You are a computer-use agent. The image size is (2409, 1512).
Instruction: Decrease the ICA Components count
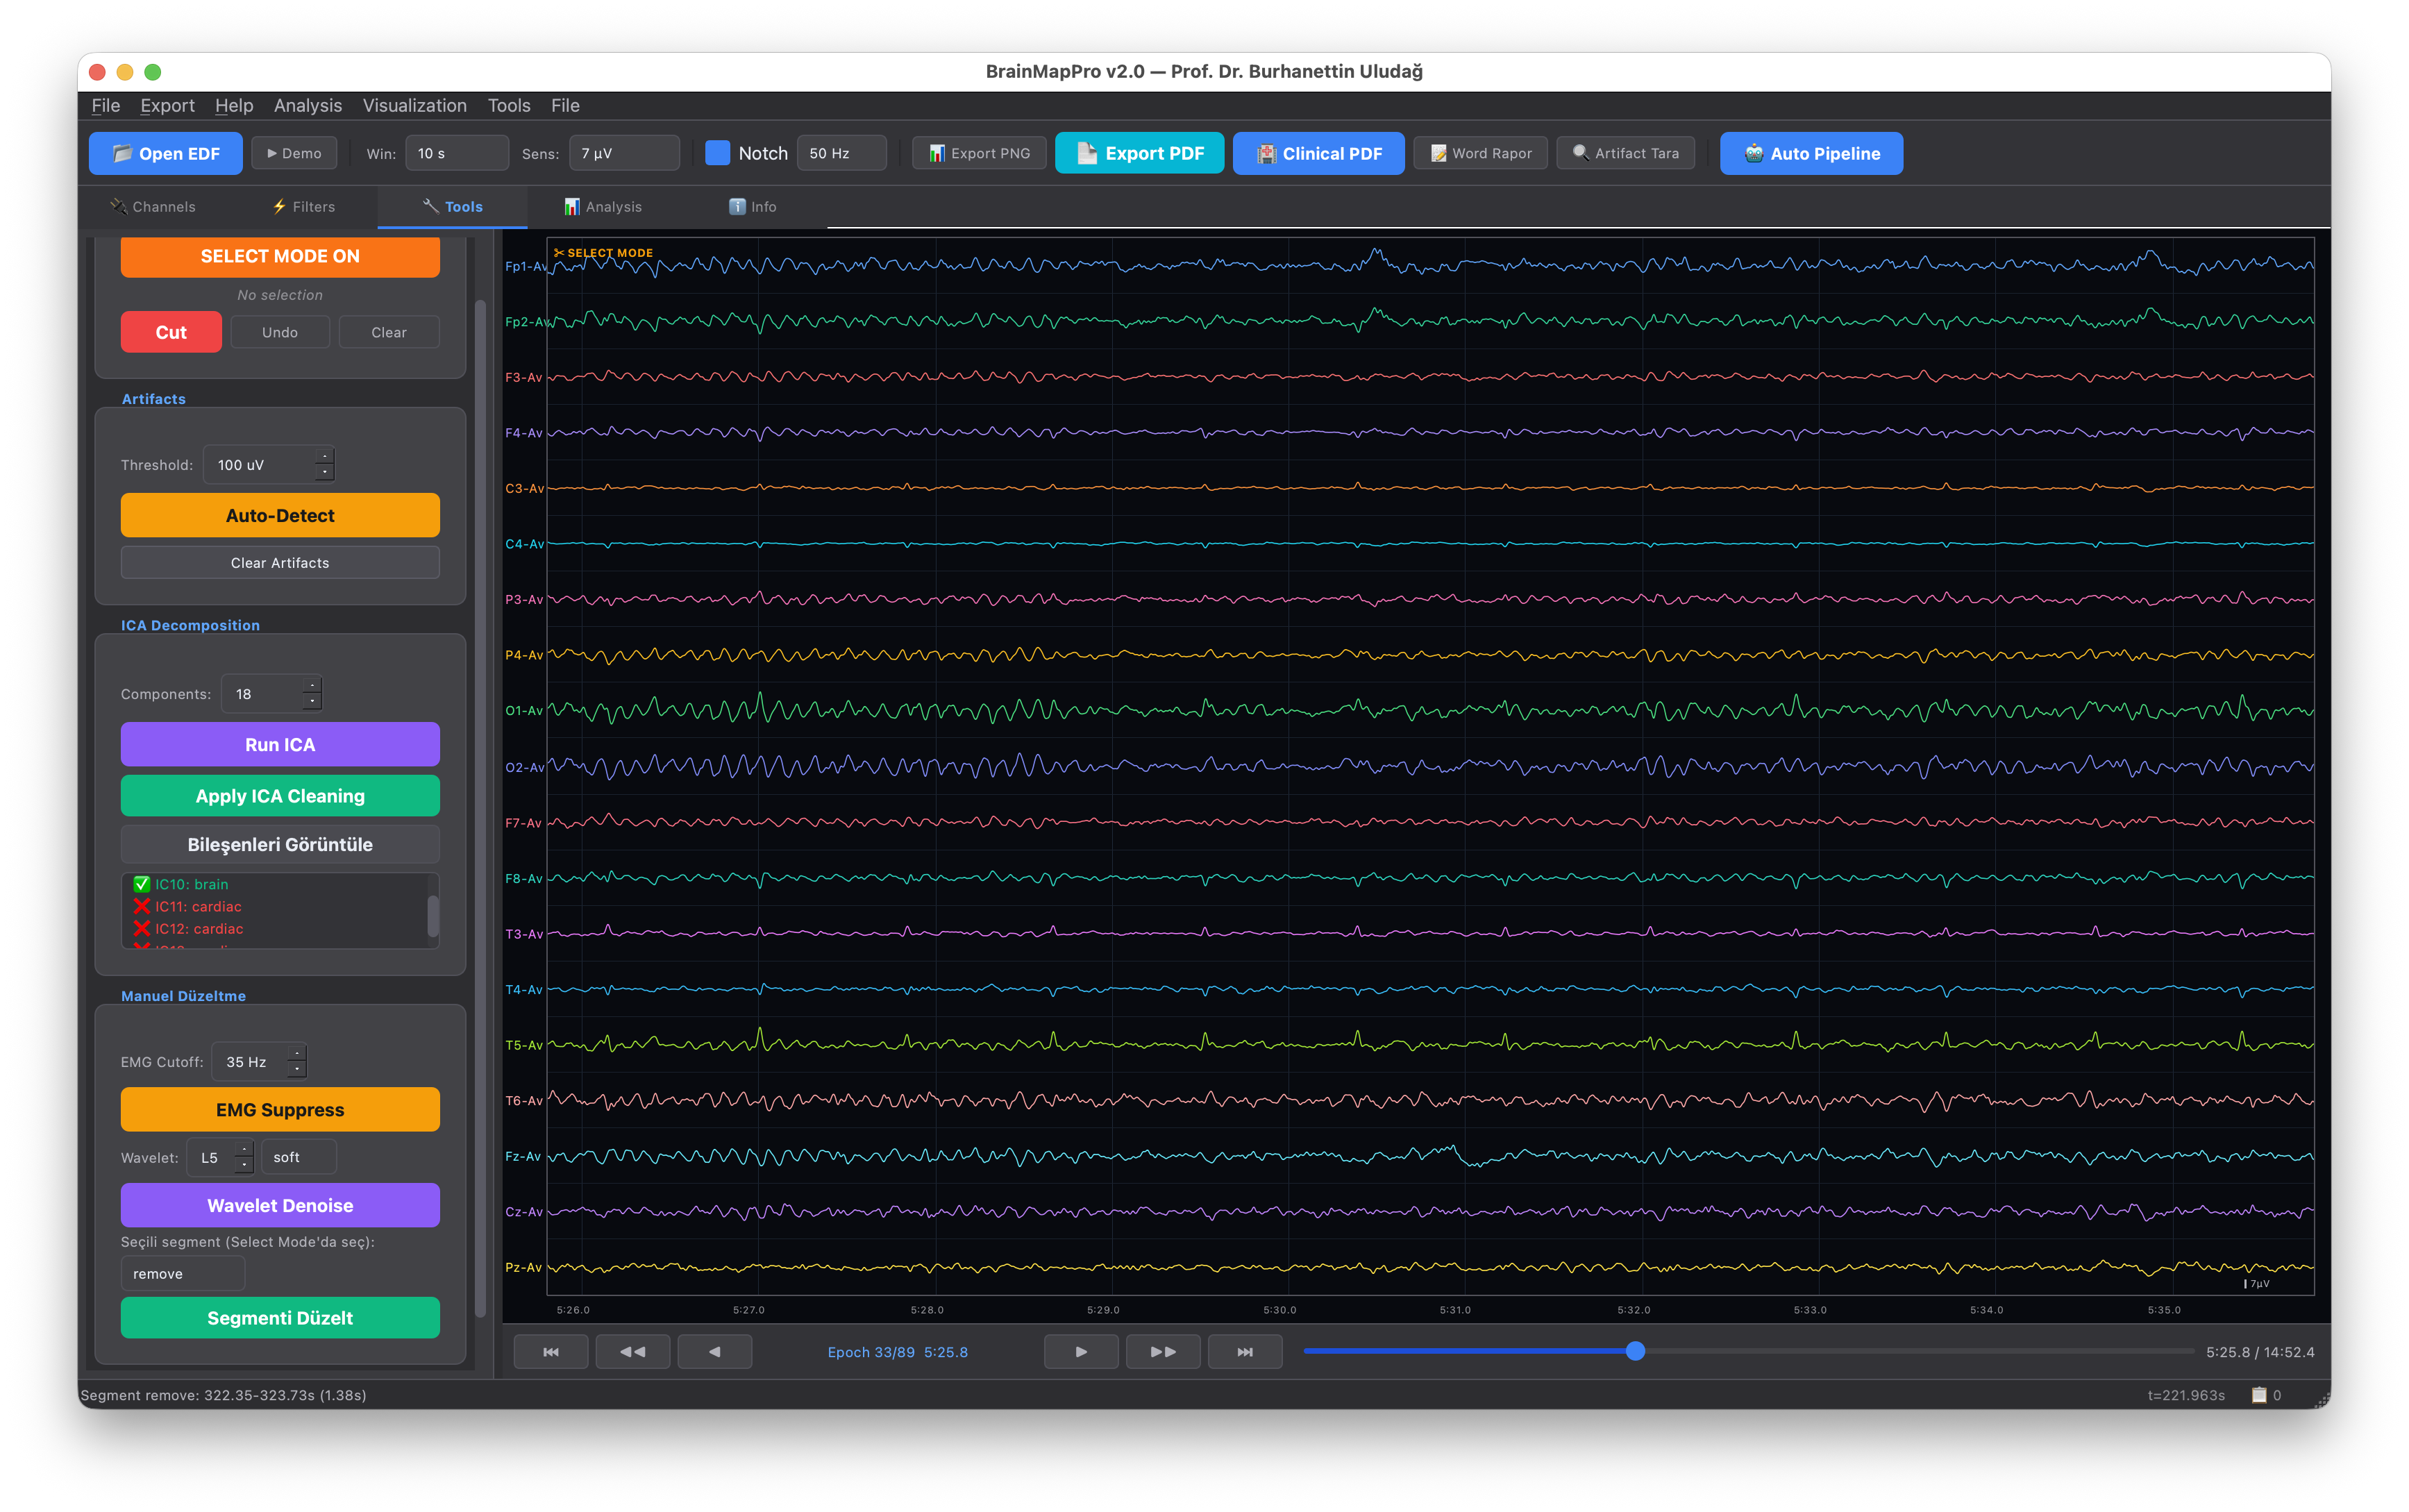coord(312,702)
